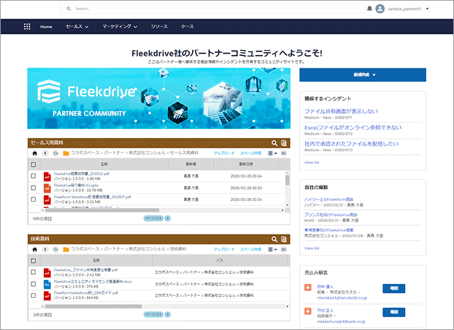The width and height of the screenshot is (454, 330).
Task: Expand the マーケティング menu chevron
Action: coord(136,27)
